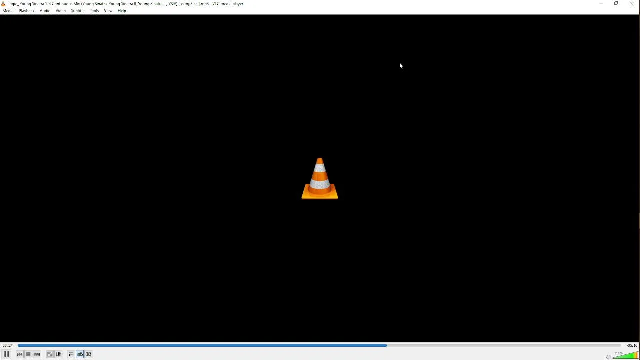Pause playback with the pause button
Viewport: 640px width, 360px height.
pos(6,354)
